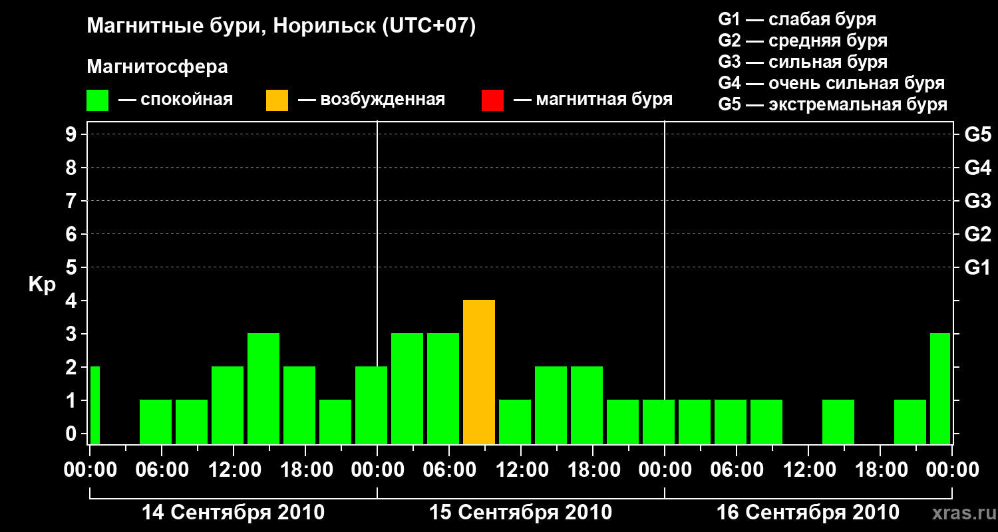Select the orange Kp 4 bar on 15 September
This screenshot has height=532, width=998.
click(x=479, y=372)
